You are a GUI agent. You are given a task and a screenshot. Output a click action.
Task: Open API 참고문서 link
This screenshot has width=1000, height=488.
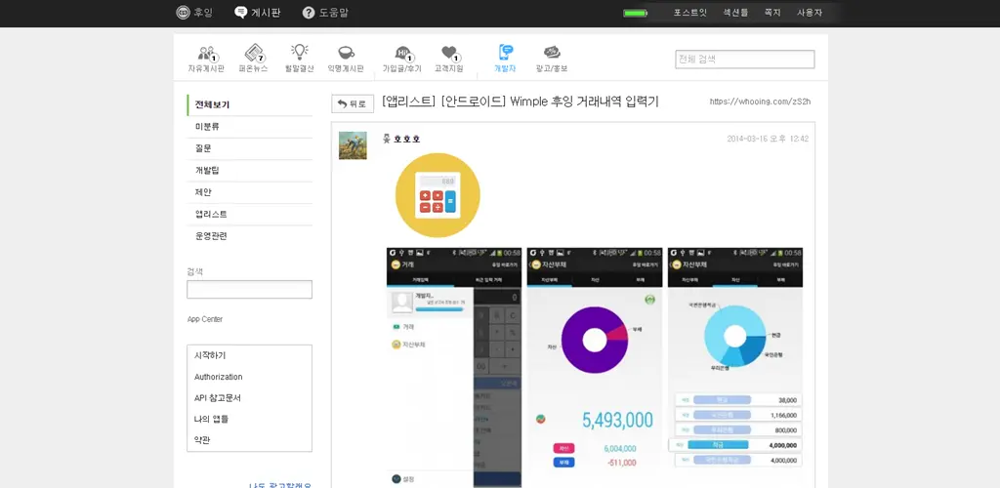pyautogui.click(x=218, y=397)
